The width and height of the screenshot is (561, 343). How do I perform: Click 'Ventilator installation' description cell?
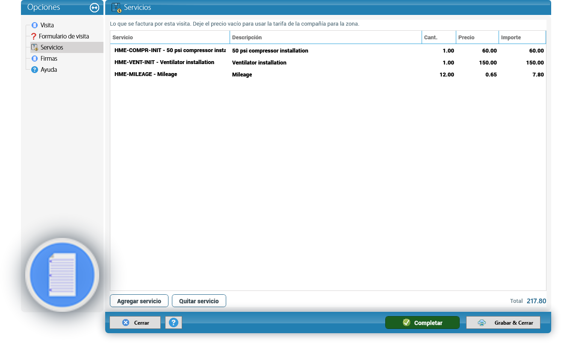(259, 63)
